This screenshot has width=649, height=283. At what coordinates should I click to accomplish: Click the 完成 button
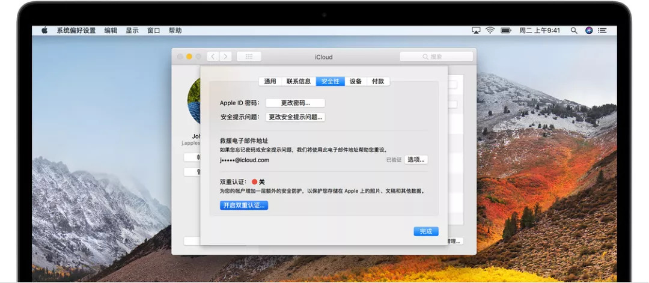click(x=426, y=232)
